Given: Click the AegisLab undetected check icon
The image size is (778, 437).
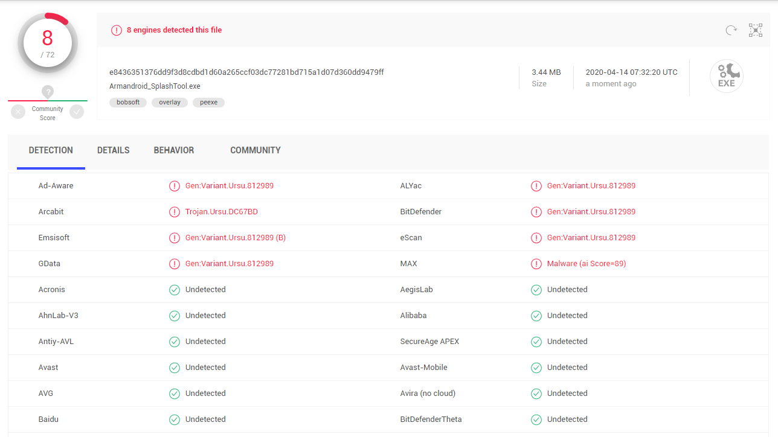Looking at the screenshot, I should [x=536, y=290].
